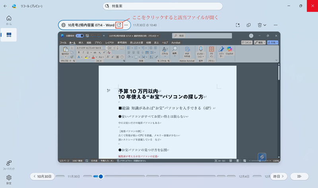Viewport: 318px width, 188px height.
Task: Click the bulleted list icon
Action: pos(129,48)
